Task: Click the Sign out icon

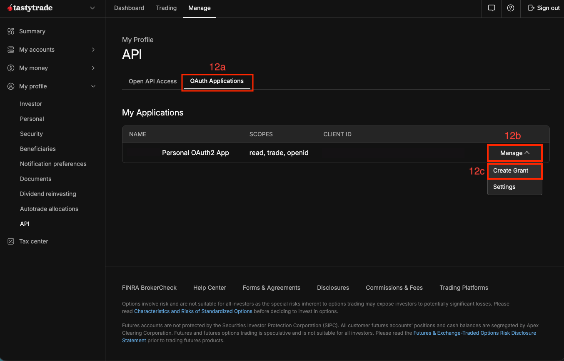Action: point(531,8)
